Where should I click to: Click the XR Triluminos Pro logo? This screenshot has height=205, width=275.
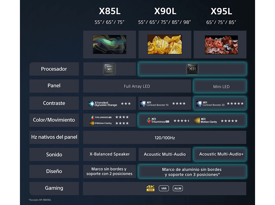(x=158, y=120)
